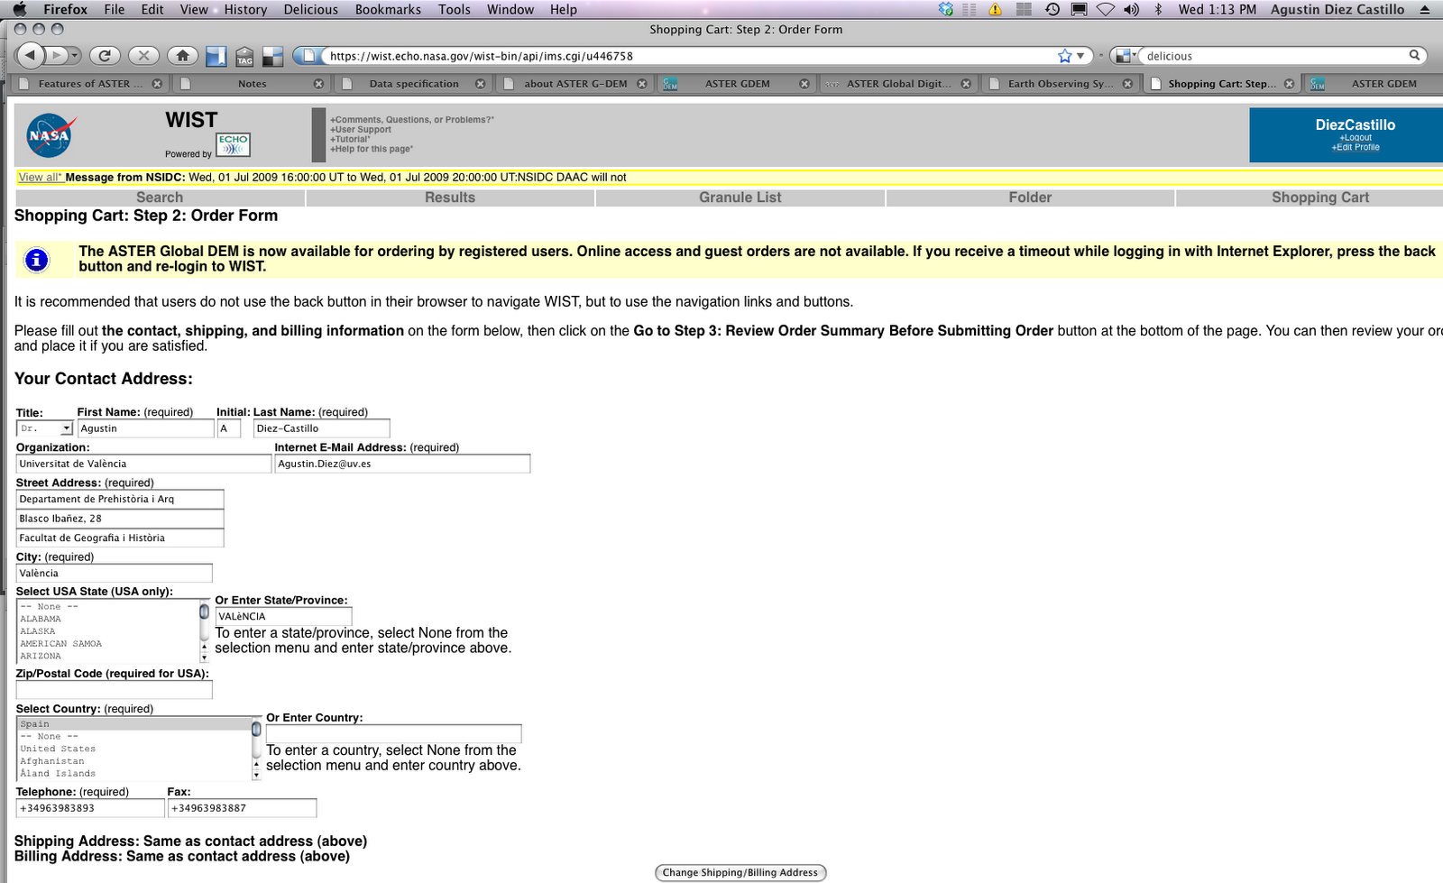Click the page identity icon in URL bar
Image resolution: width=1443 pixels, height=883 pixels.
coord(309,56)
